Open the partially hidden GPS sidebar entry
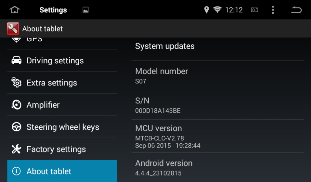This screenshot has width=311, height=182. (x=62, y=43)
